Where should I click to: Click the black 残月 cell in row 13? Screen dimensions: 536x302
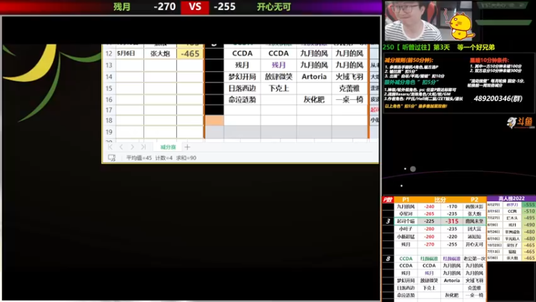tap(242, 65)
